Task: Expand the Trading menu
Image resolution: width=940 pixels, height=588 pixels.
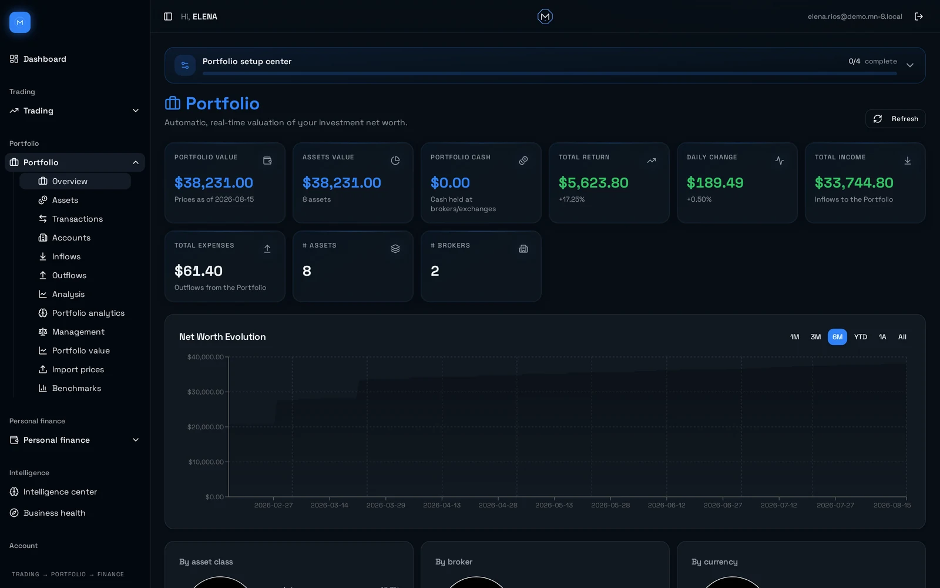Action: pyautogui.click(x=75, y=111)
